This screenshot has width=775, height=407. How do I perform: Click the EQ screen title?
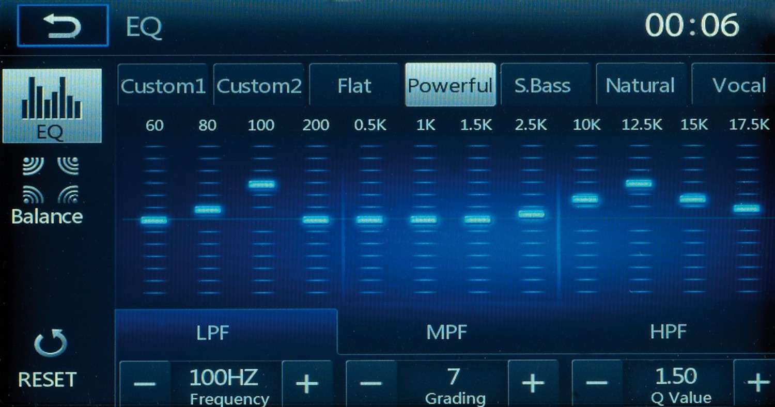pyautogui.click(x=144, y=27)
